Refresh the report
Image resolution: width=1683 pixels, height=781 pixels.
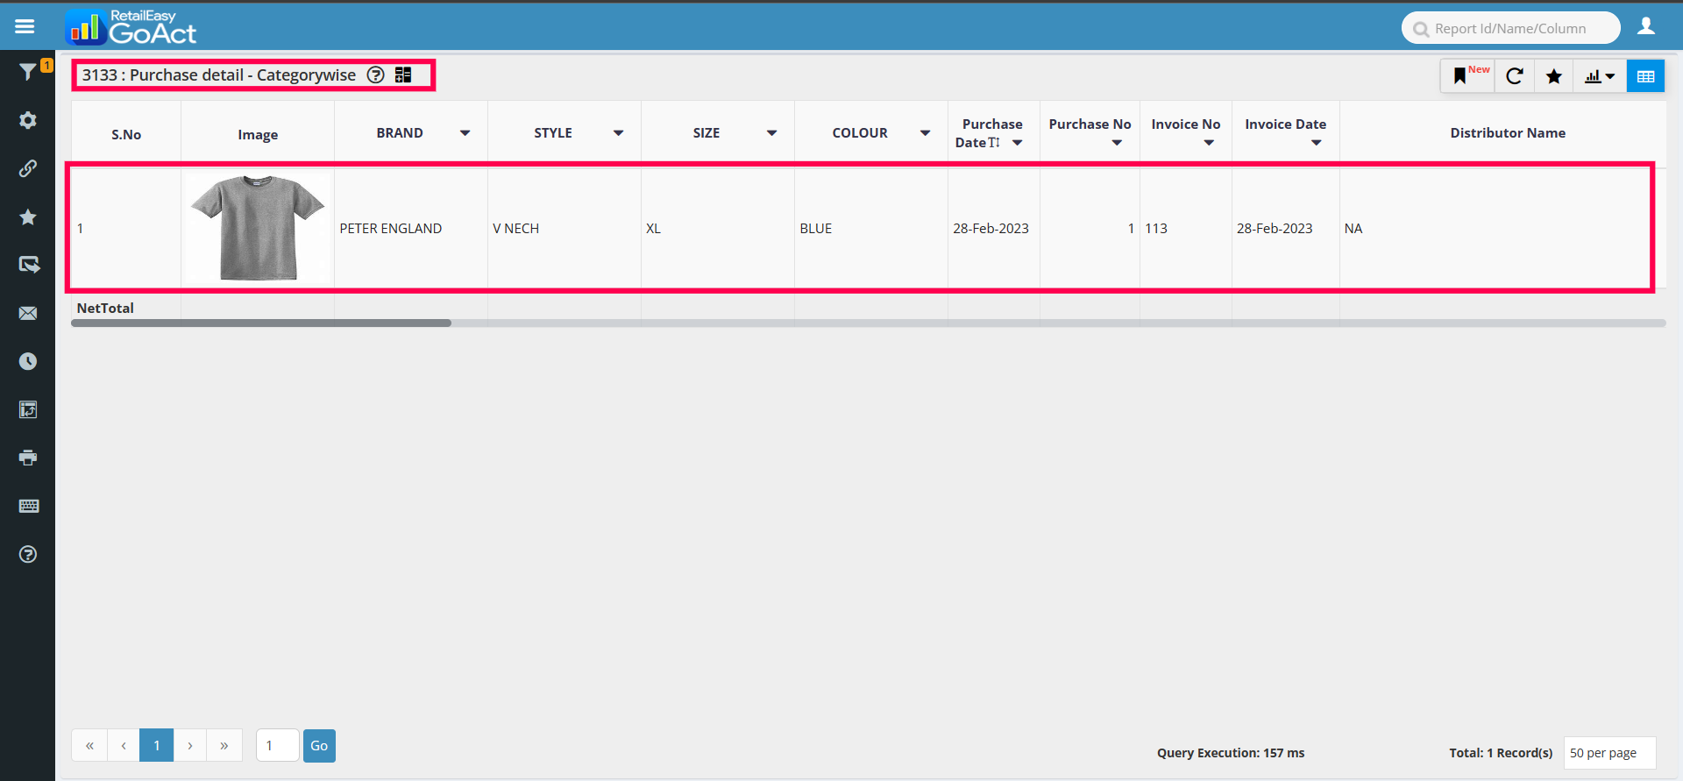1514,76
